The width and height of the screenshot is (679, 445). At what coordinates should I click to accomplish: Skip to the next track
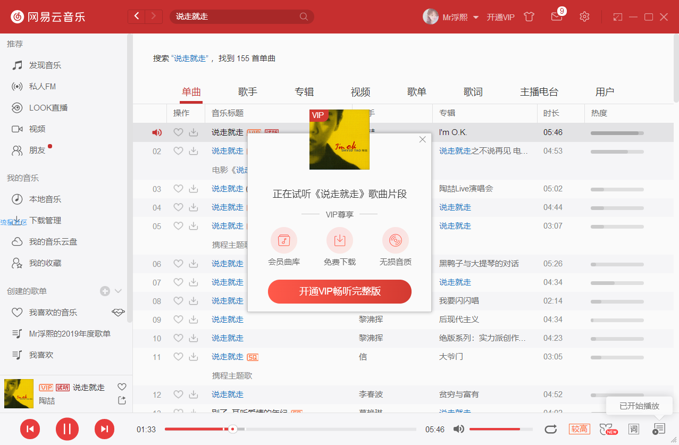click(x=104, y=429)
